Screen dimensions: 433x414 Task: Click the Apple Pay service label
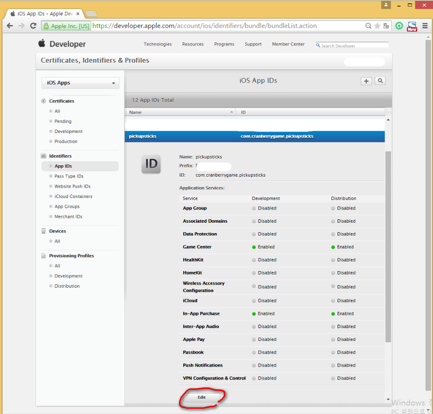click(194, 339)
